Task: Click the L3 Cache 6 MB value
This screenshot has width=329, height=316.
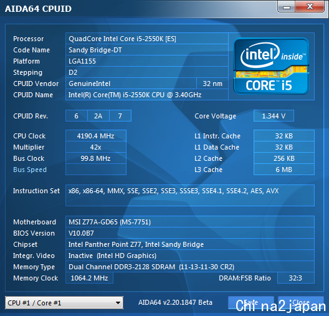Action: (x=284, y=170)
